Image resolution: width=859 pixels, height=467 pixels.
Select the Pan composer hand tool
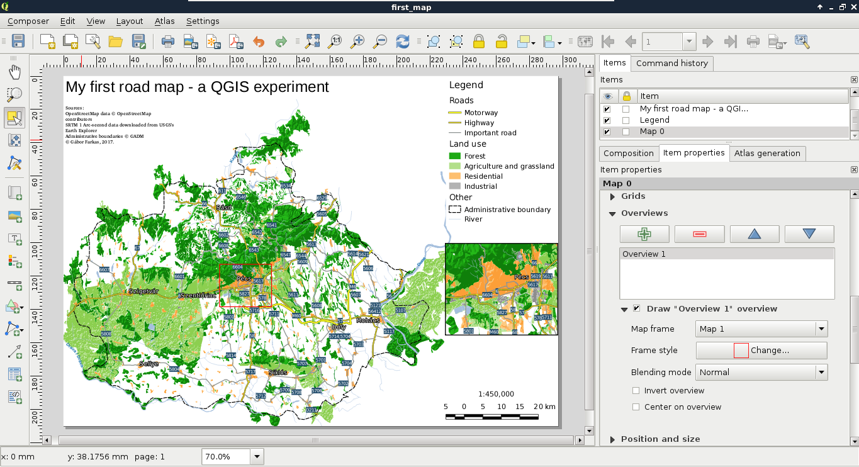click(x=14, y=72)
